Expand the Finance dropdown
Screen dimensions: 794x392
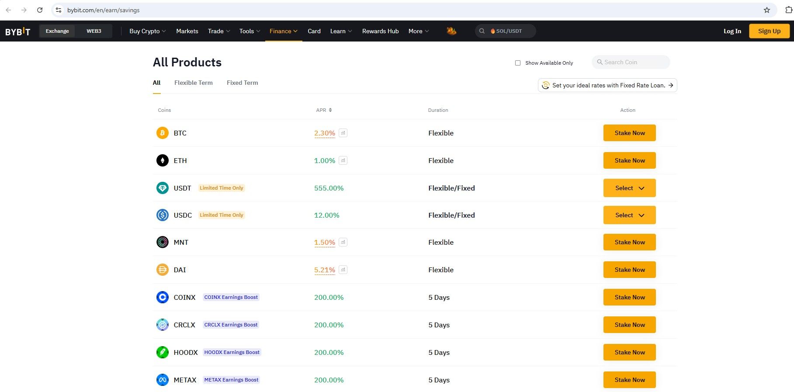pyautogui.click(x=284, y=31)
